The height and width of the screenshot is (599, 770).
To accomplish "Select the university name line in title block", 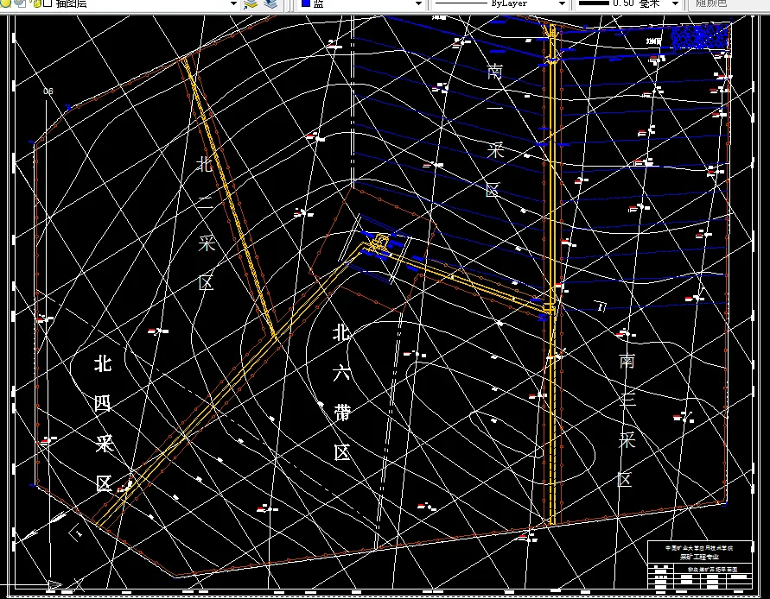I will coord(699,548).
